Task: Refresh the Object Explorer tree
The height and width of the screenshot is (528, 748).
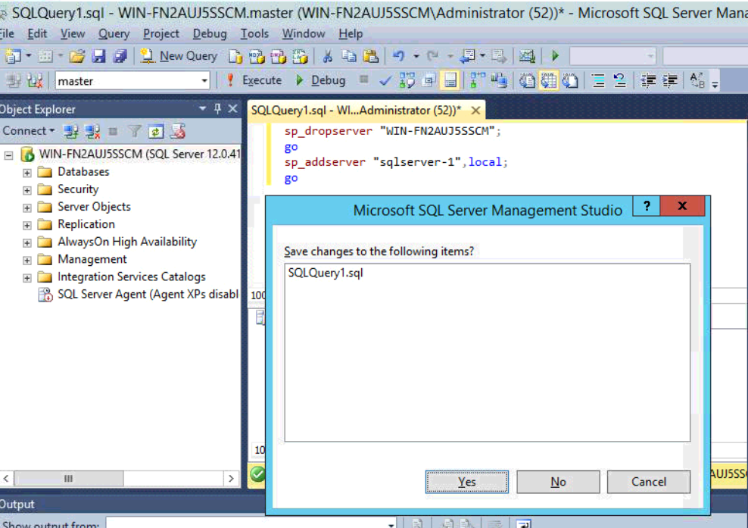Action: coord(156,131)
